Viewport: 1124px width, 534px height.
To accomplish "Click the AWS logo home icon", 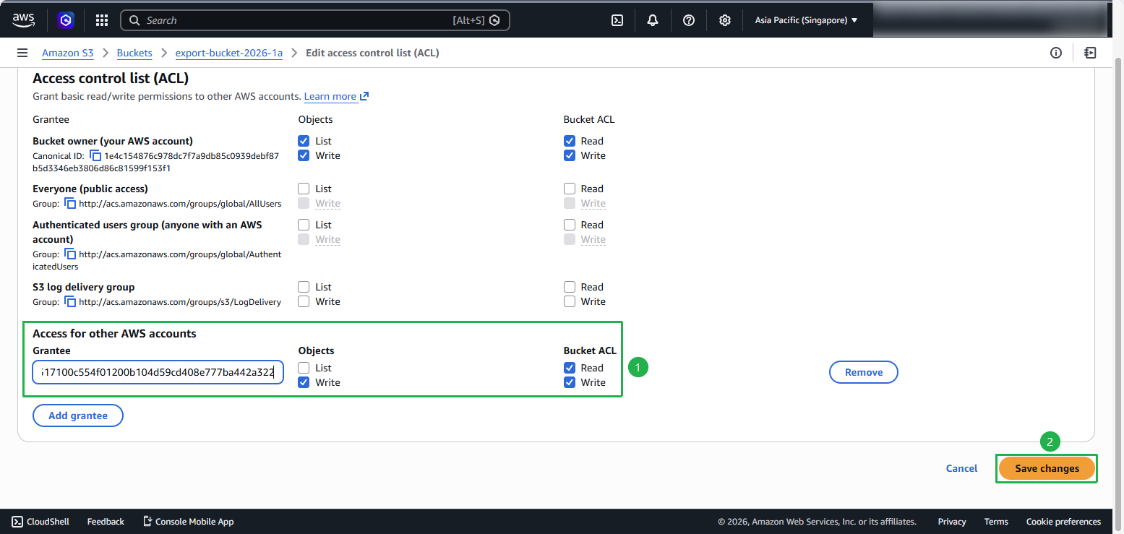I will (24, 20).
